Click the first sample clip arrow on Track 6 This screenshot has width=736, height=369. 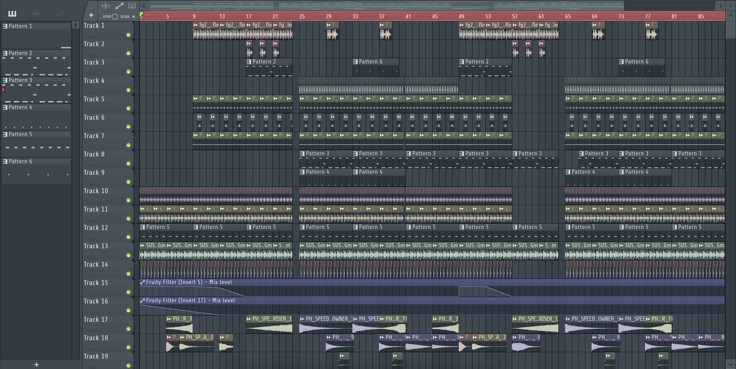click(x=199, y=117)
